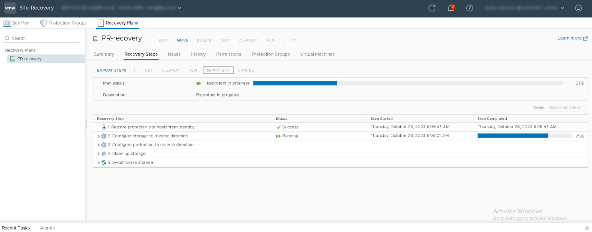
Task: Click the Recovery Plans tab icon
Action: click(x=101, y=23)
